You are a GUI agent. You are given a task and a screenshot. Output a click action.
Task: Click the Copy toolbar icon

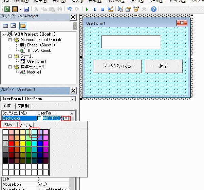(x=44, y=9)
